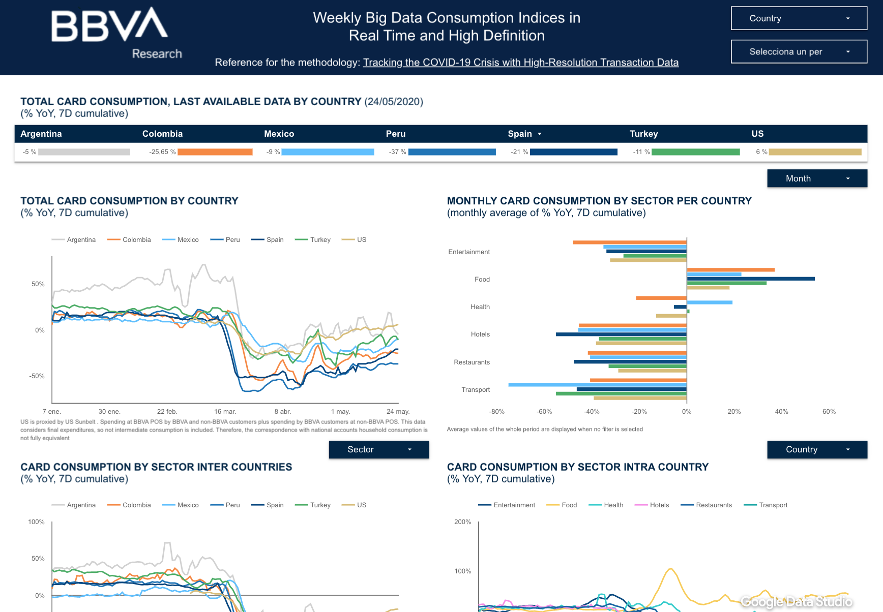Select Argentina's gray -5 % bar
Viewport: 883px width, 612px height.
(x=84, y=152)
